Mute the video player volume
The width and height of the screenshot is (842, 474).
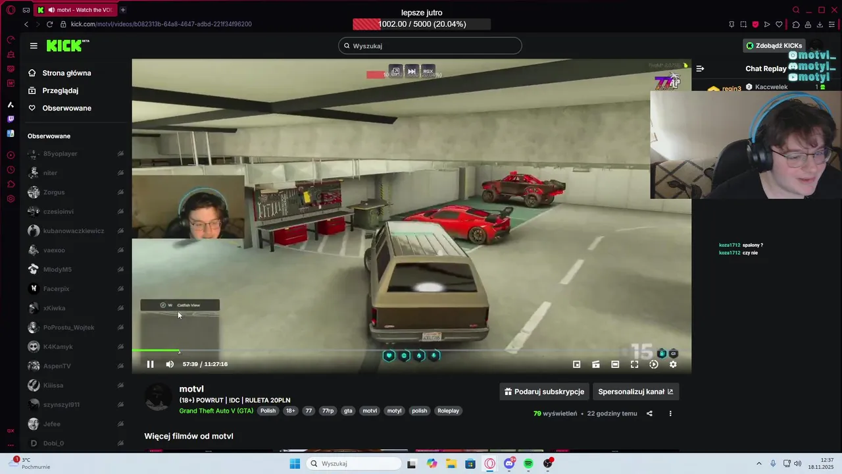pos(170,364)
